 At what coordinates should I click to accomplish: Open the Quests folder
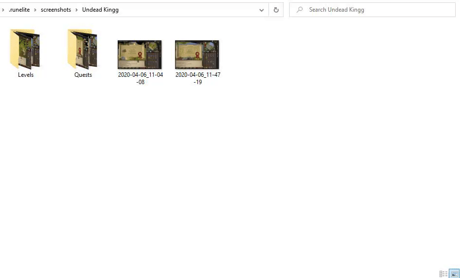pos(83,49)
